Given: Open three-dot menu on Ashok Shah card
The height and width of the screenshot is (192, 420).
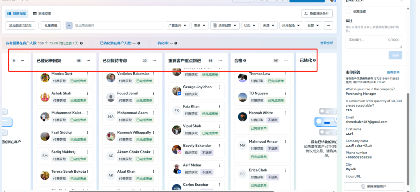Looking at the screenshot, I should tap(87, 94).
